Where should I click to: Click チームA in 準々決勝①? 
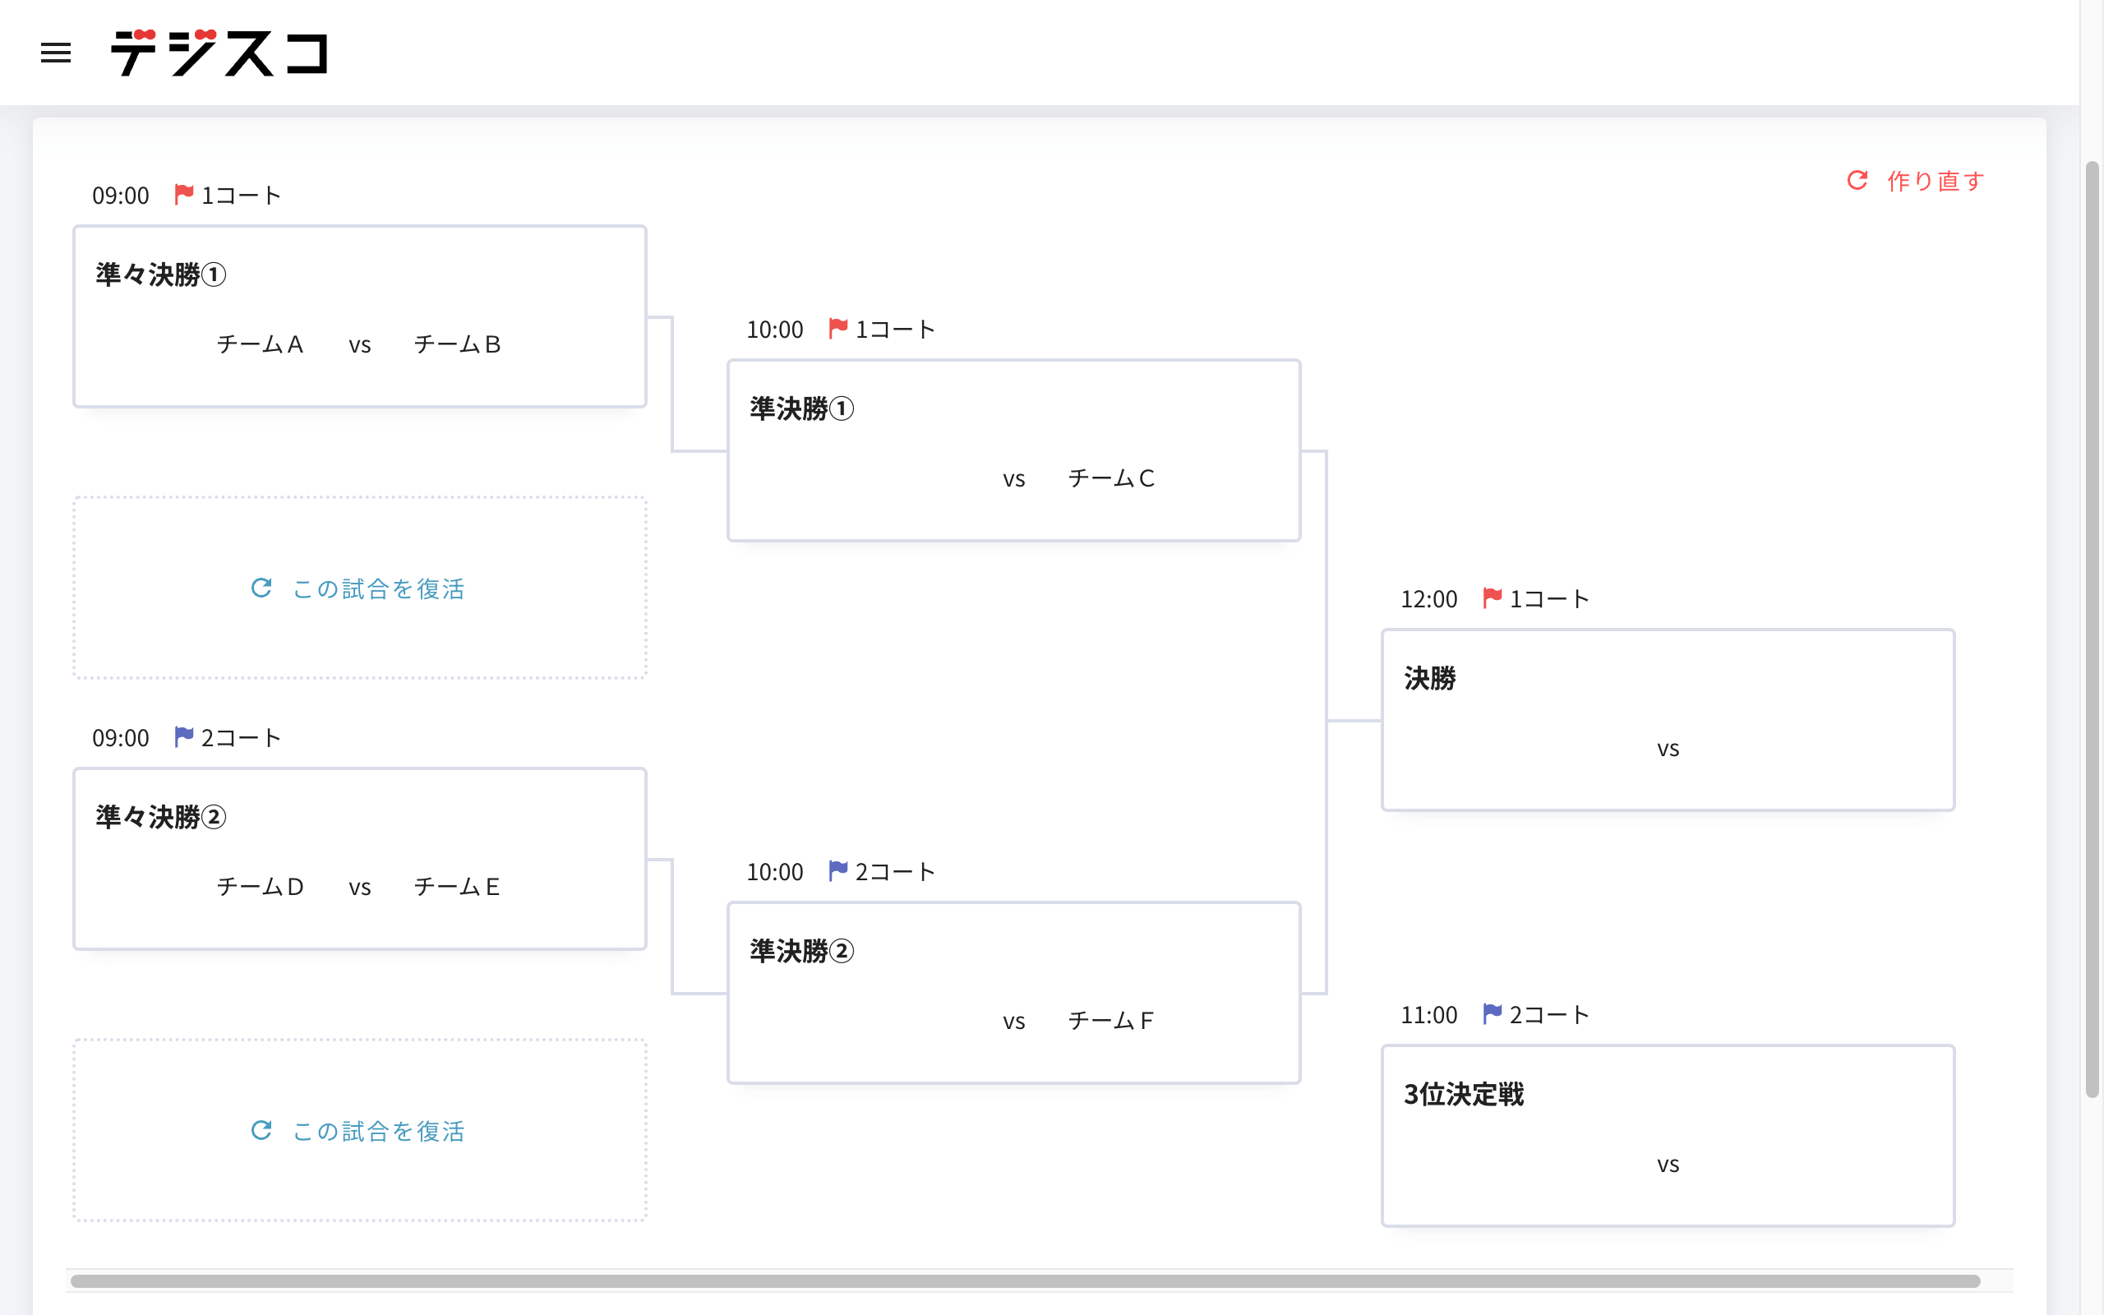[x=260, y=345]
